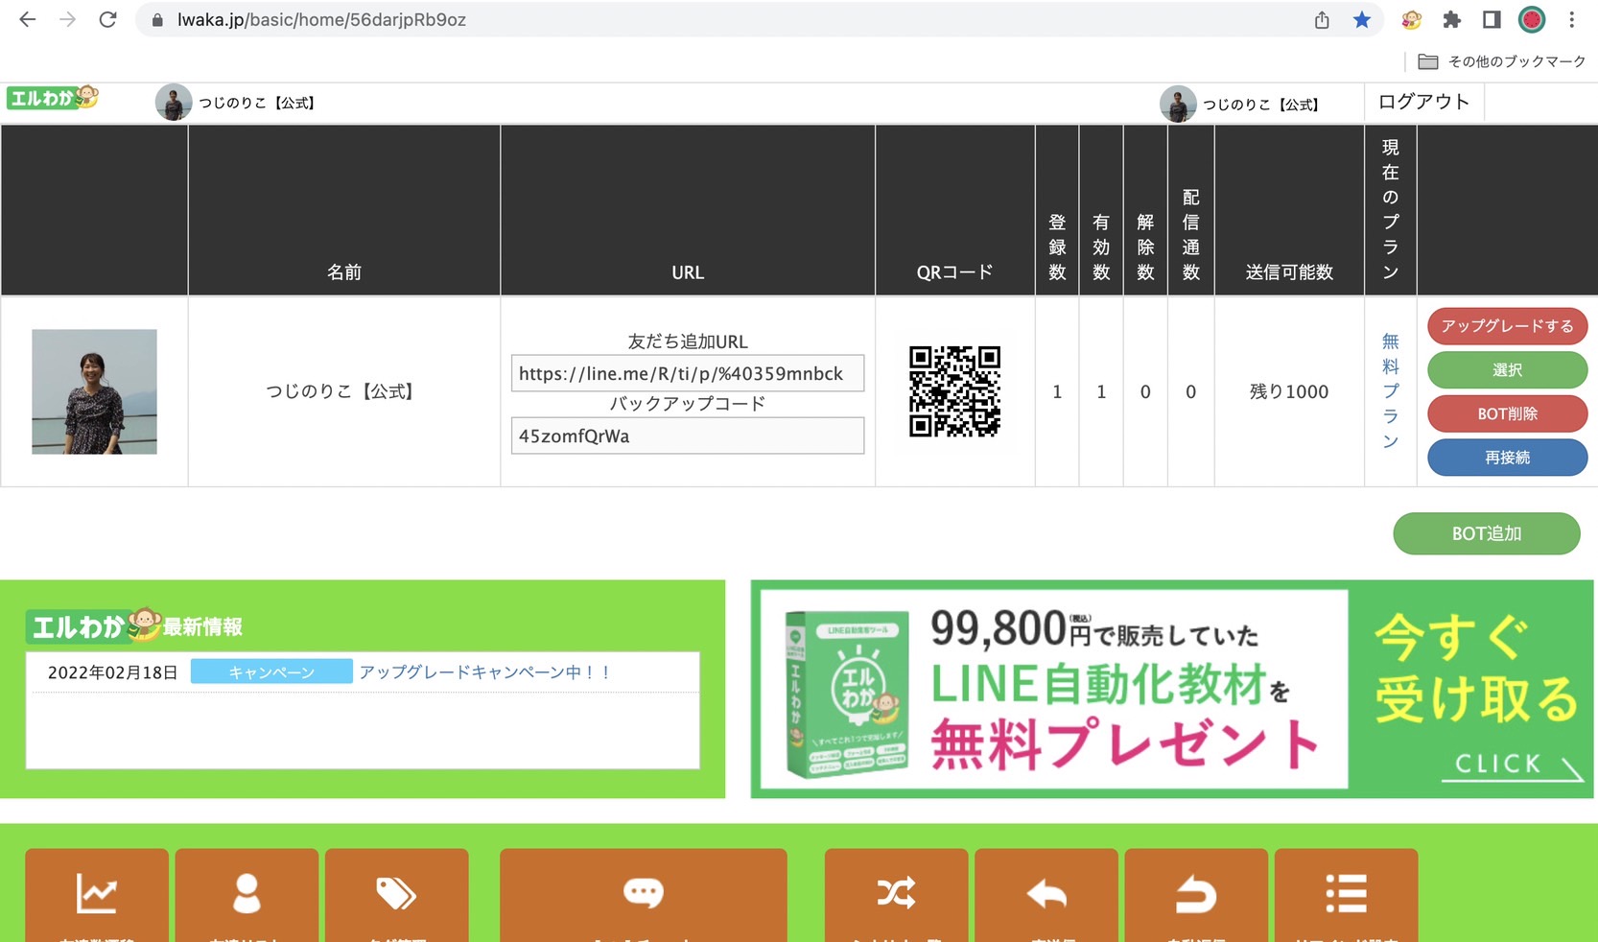Click ログアウト in the header

(1423, 102)
